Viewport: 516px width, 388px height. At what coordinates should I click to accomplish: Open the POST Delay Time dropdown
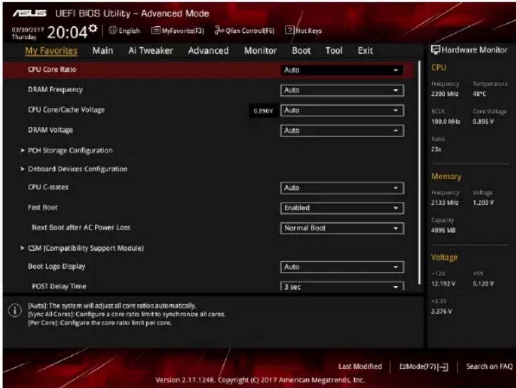click(342, 286)
